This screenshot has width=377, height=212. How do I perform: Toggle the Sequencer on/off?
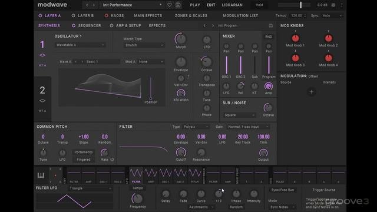coord(74,25)
